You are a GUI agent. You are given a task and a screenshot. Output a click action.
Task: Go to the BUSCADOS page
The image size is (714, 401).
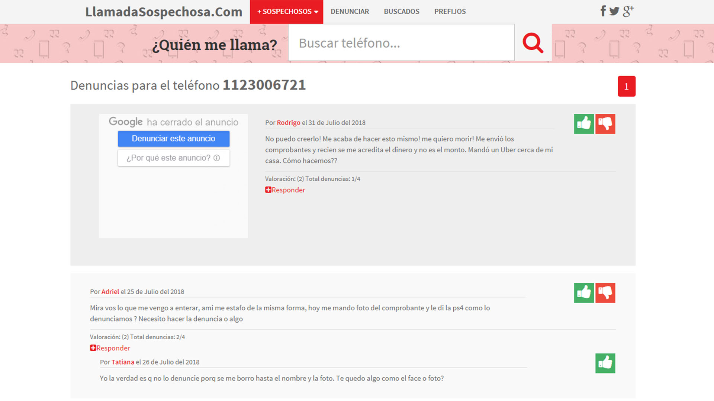click(402, 12)
